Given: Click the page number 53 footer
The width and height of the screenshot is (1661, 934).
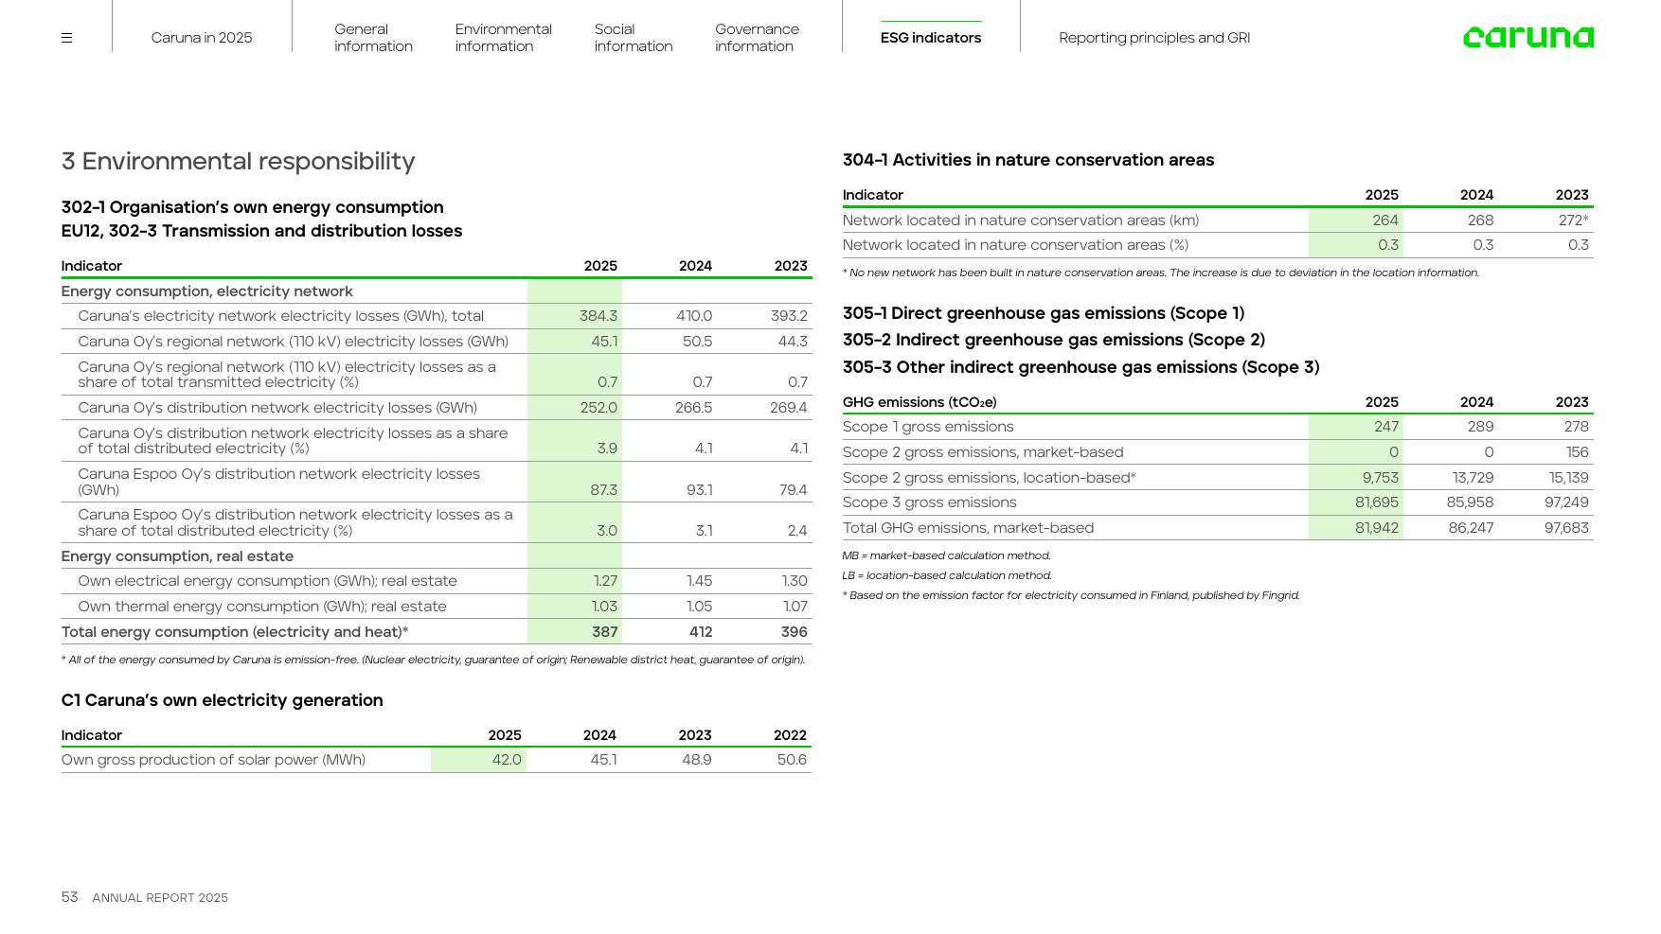Looking at the screenshot, I should 69,897.
